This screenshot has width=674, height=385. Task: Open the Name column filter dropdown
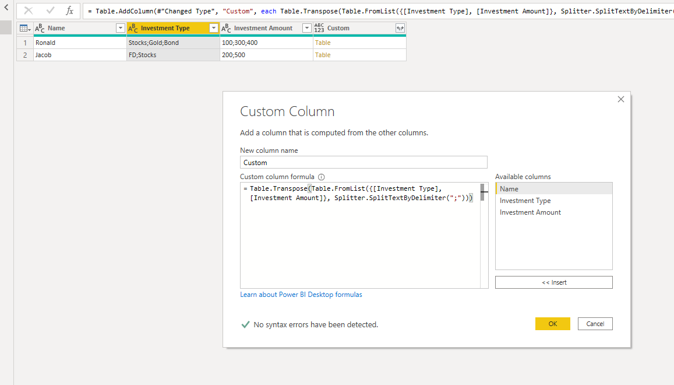[x=121, y=28]
